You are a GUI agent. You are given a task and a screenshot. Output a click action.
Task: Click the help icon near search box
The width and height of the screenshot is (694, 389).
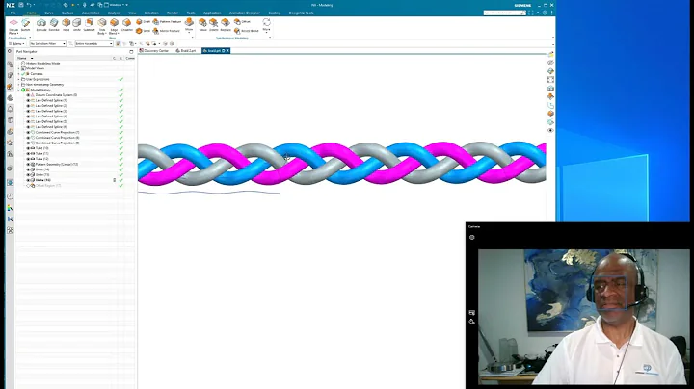(x=545, y=13)
